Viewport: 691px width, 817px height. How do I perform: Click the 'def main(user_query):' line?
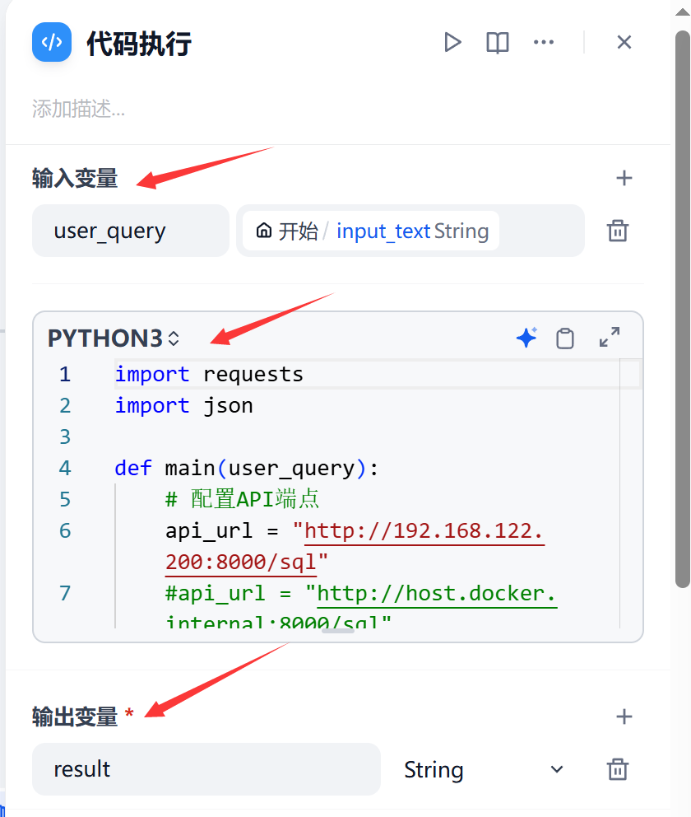click(246, 469)
